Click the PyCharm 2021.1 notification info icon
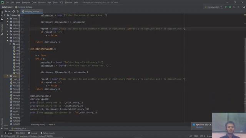Viewport: 246px width, 138px height. coord(194,125)
